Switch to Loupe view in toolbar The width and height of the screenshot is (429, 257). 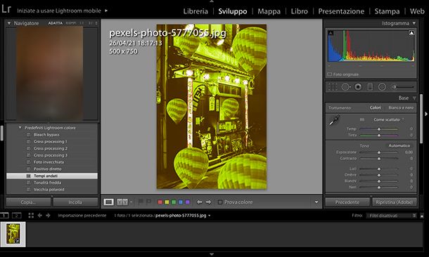pyautogui.click(x=108, y=202)
